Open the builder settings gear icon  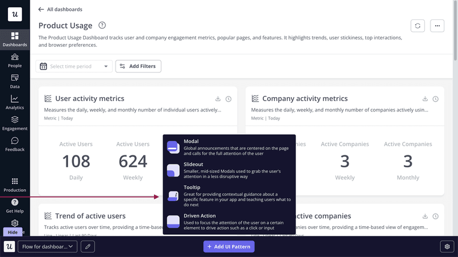[447, 247]
